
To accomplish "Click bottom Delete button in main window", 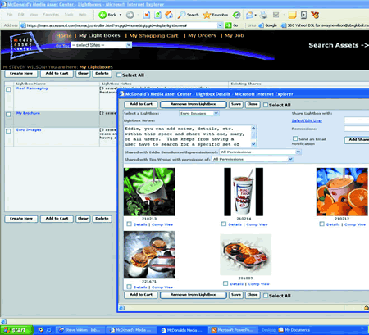I will tap(102, 219).
